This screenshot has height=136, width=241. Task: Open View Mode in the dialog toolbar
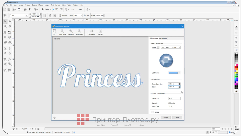[x=91, y=31]
